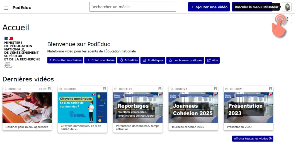Click film icon on Présentation 2023 card
Image resolution: width=295 pixels, height=166 pixels.
click(270, 89)
